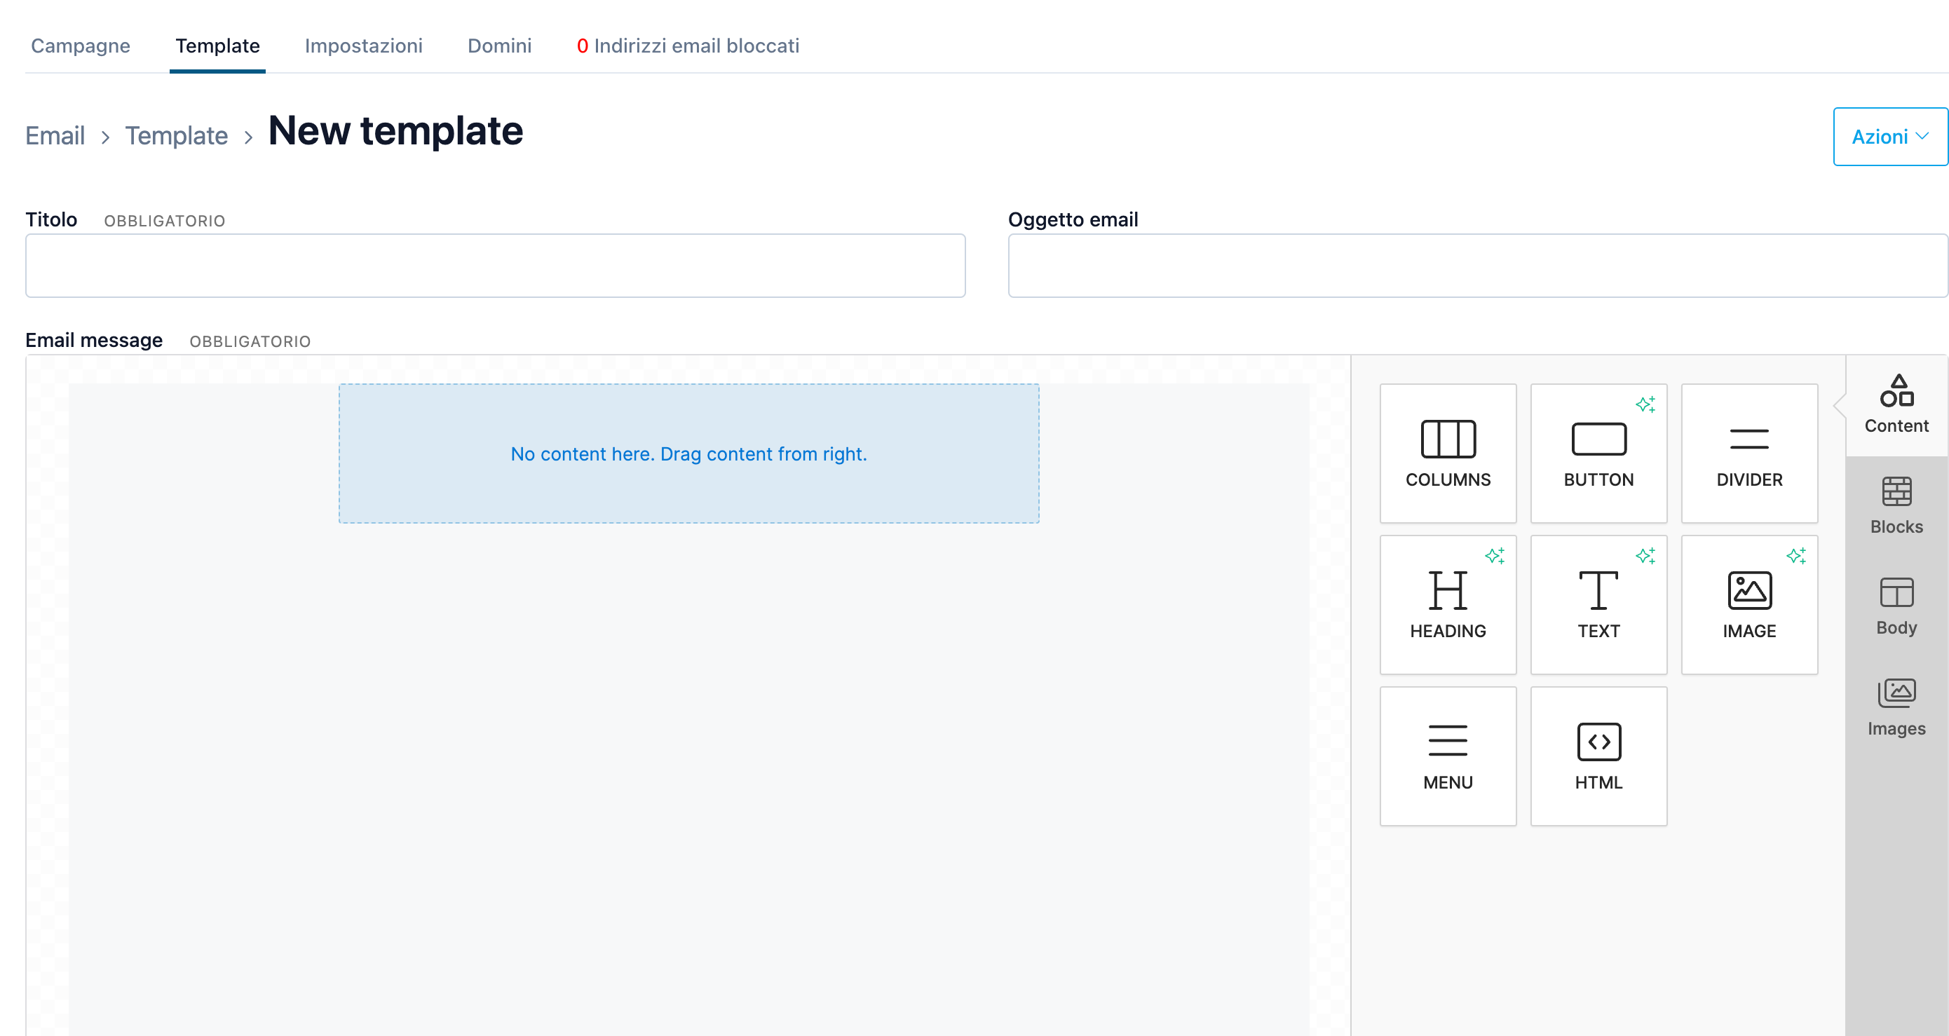Click the empty drop zone saying No content here
This screenshot has width=1949, height=1036.
[x=688, y=453]
